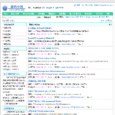This screenshot has width=115, height=115.
Task: Click the 更多 link in the latest uploads header
Action: pyautogui.click(x=110, y=25)
